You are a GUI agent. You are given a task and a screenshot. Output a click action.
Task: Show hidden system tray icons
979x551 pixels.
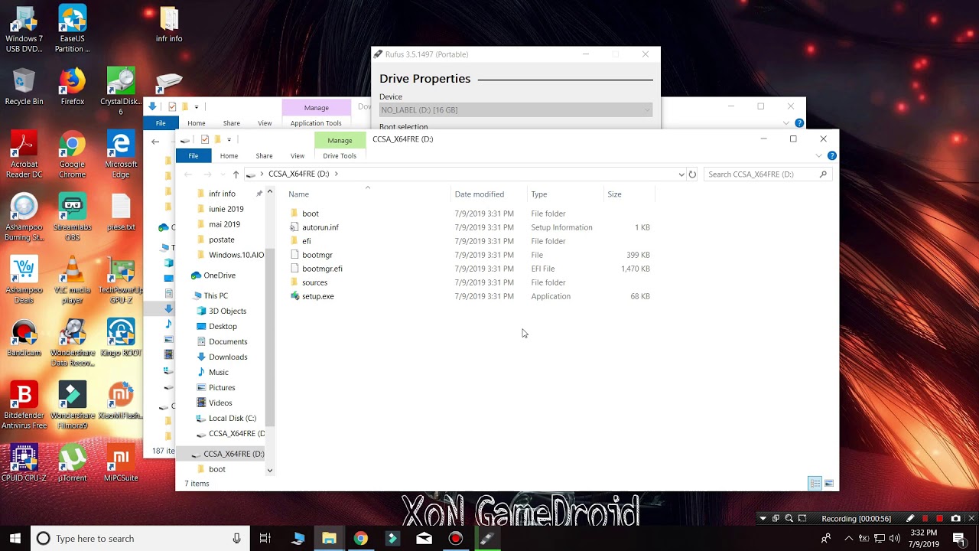click(x=848, y=539)
